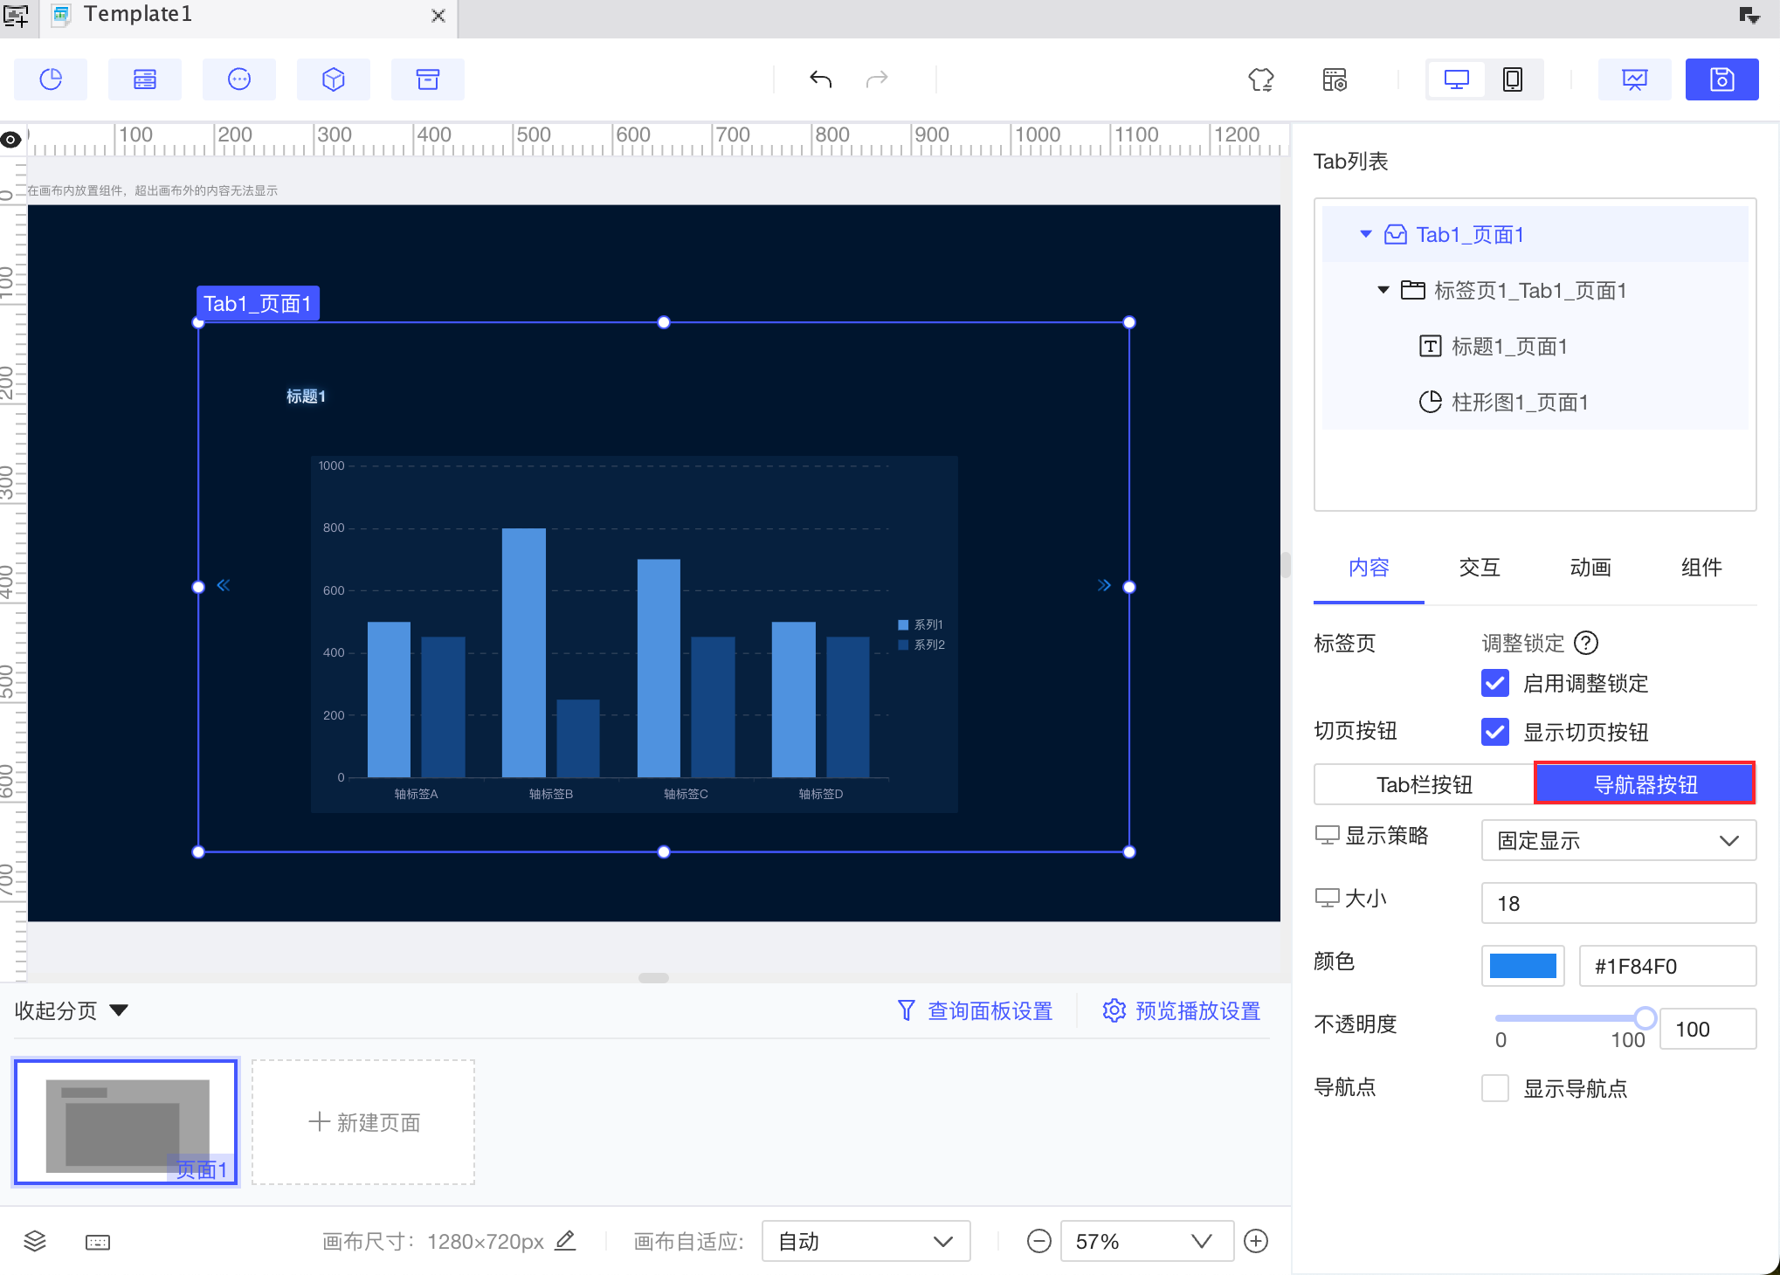
Task: Click the right navigator arrow on canvas
Action: tap(1104, 585)
